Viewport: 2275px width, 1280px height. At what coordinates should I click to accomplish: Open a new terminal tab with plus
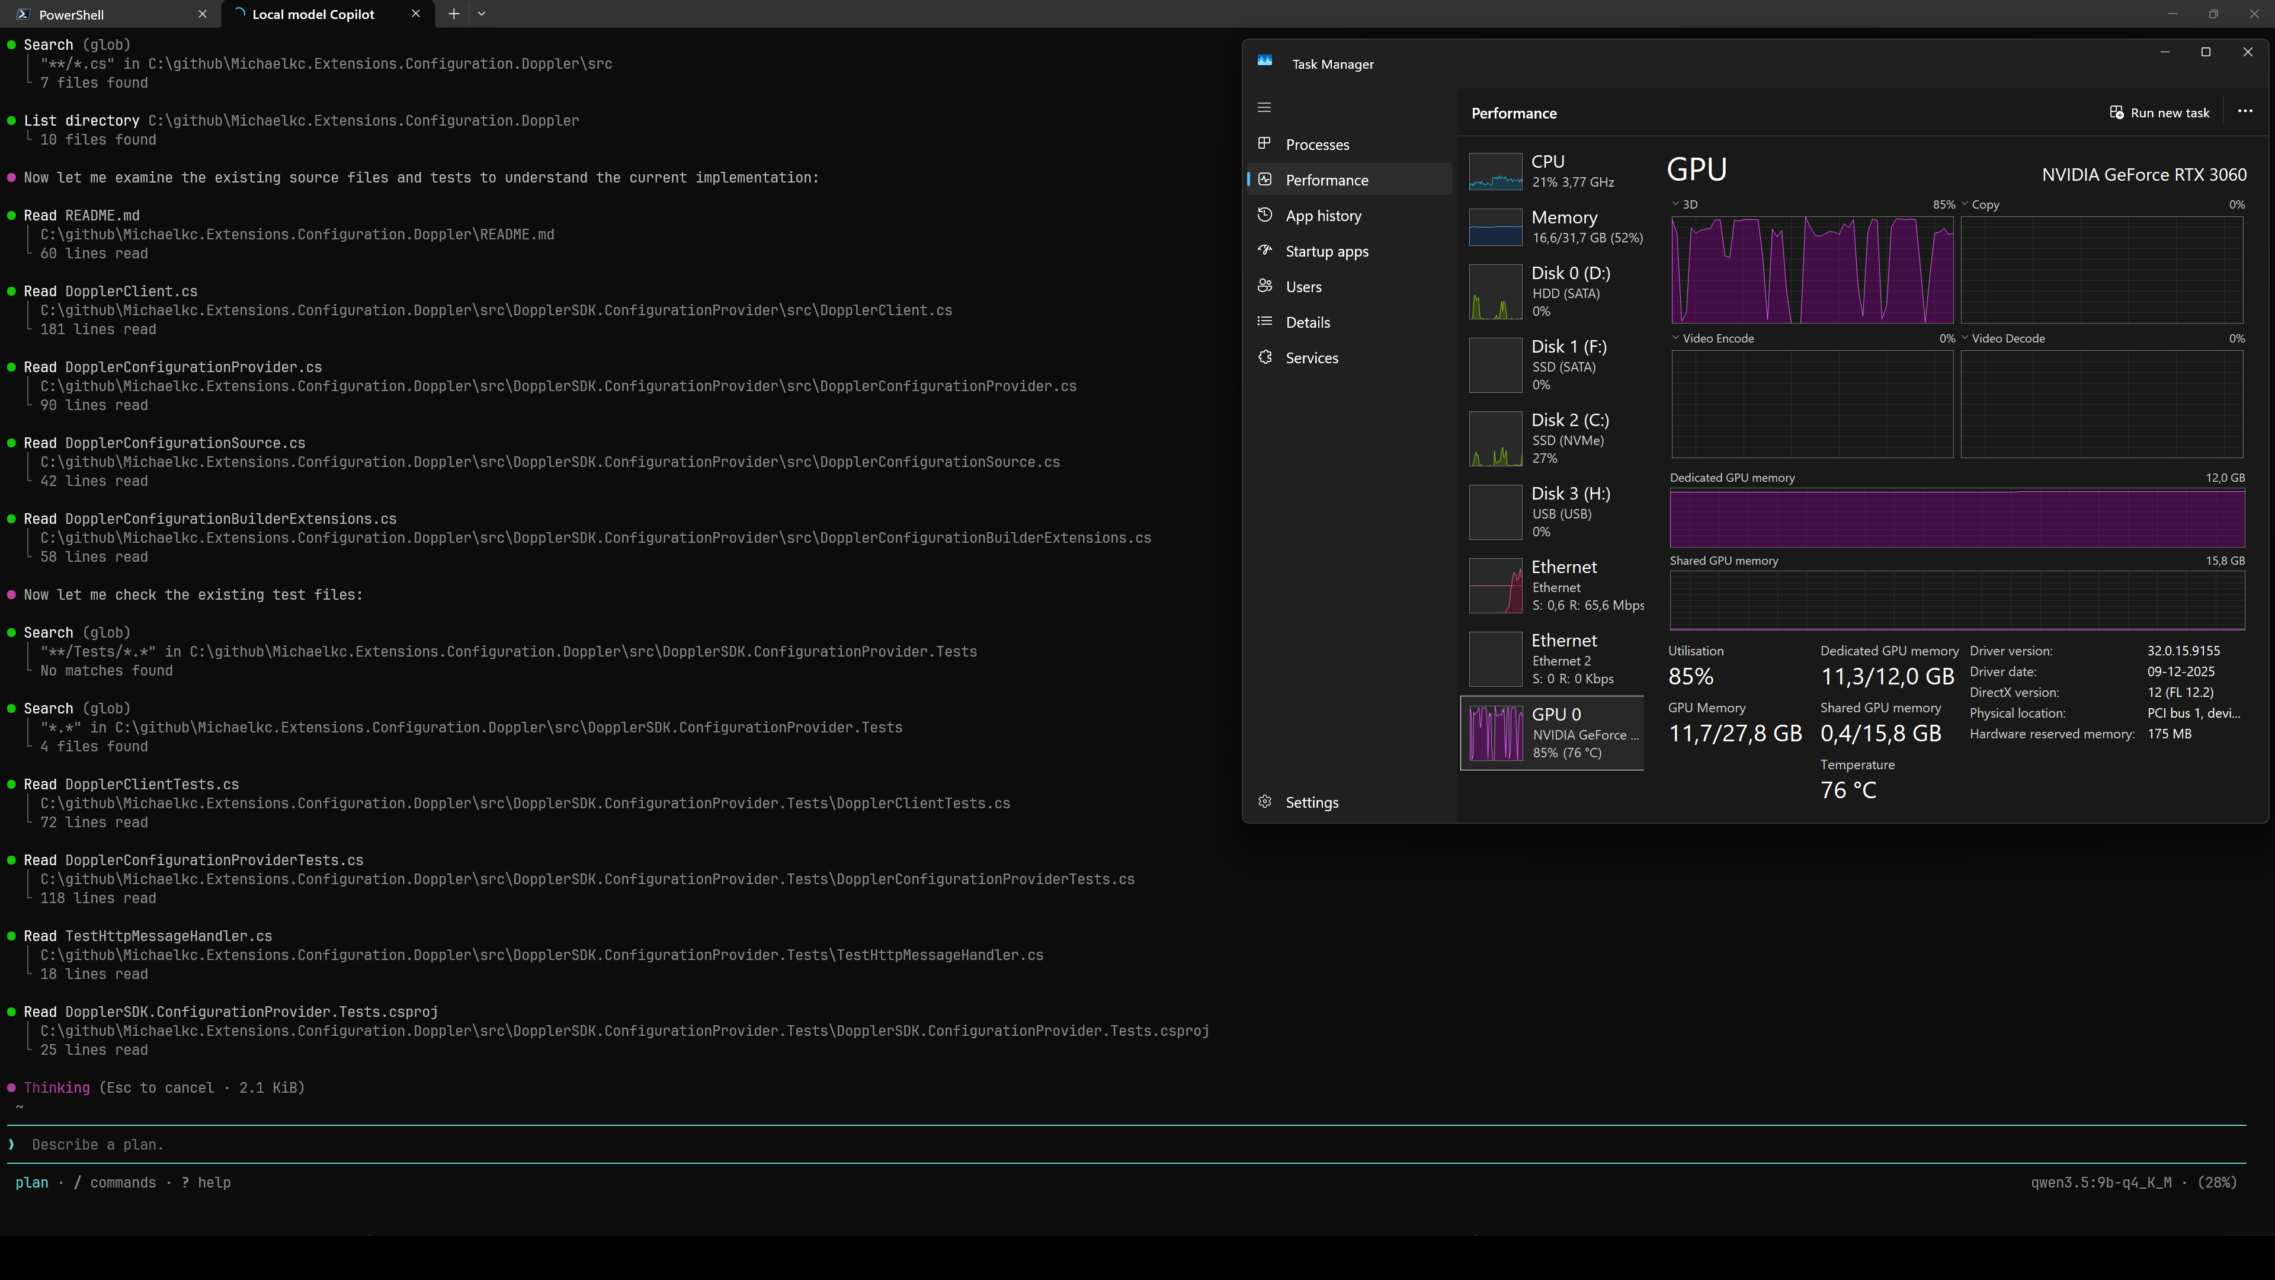pyautogui.click(x=453, y=14)
